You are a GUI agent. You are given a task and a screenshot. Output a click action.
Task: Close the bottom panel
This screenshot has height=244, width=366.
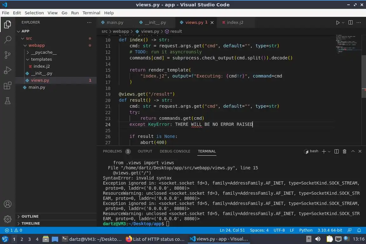coord(360,151)
